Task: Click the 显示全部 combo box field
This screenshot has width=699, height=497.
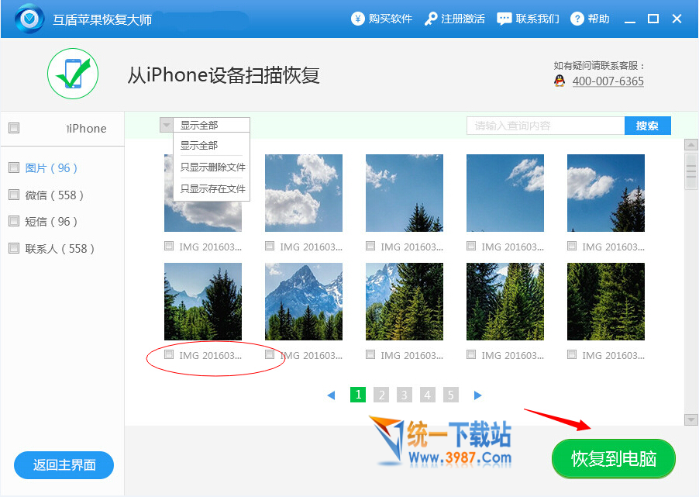Action: click(x=212, y=125)
